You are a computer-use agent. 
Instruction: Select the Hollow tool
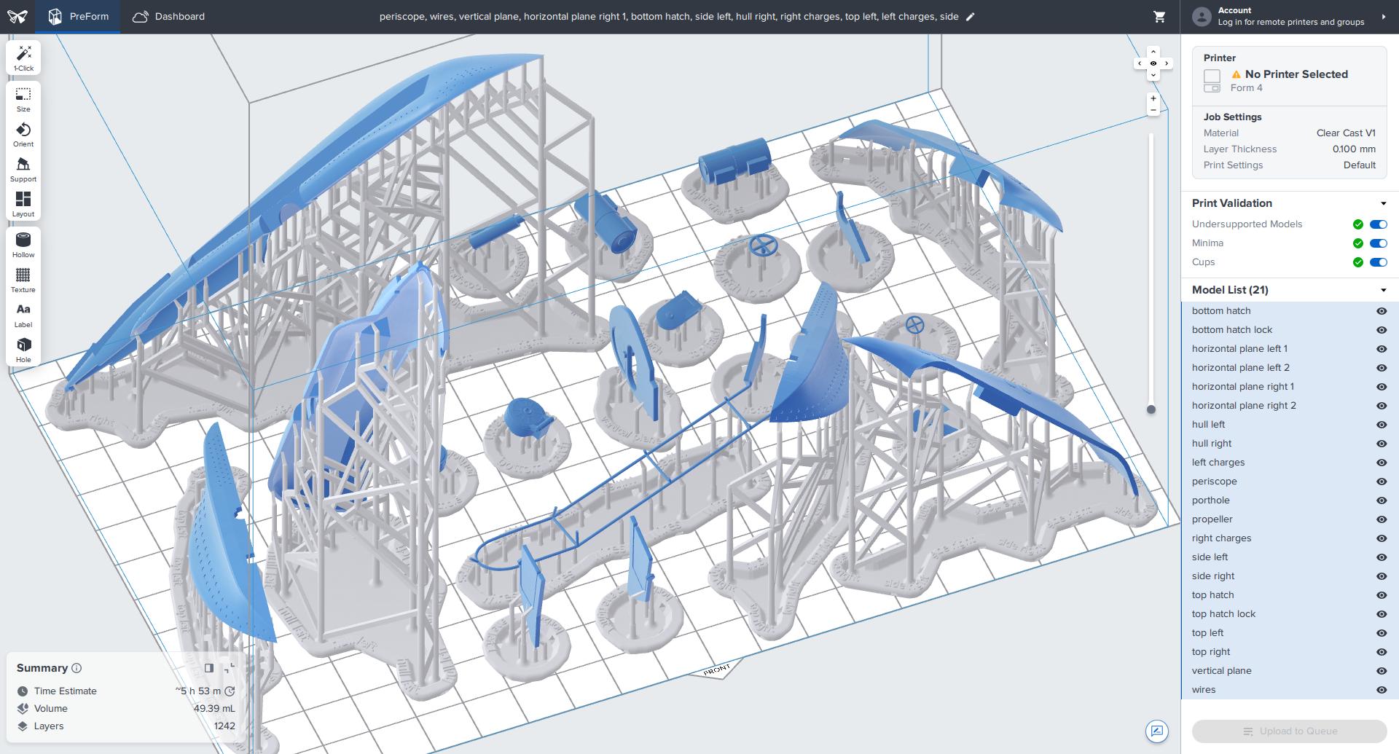[23, 246]
